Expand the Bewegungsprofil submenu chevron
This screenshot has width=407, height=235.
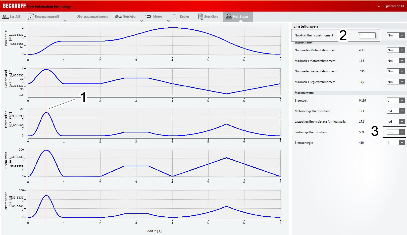(x=65, y=21)
